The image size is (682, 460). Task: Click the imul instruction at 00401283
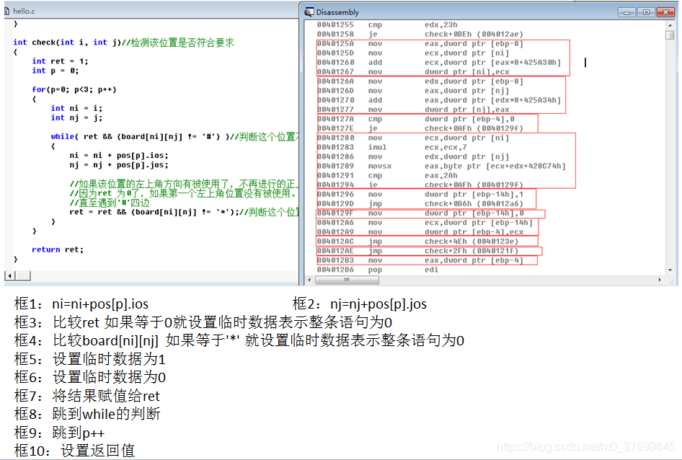[x=392, y=147]
